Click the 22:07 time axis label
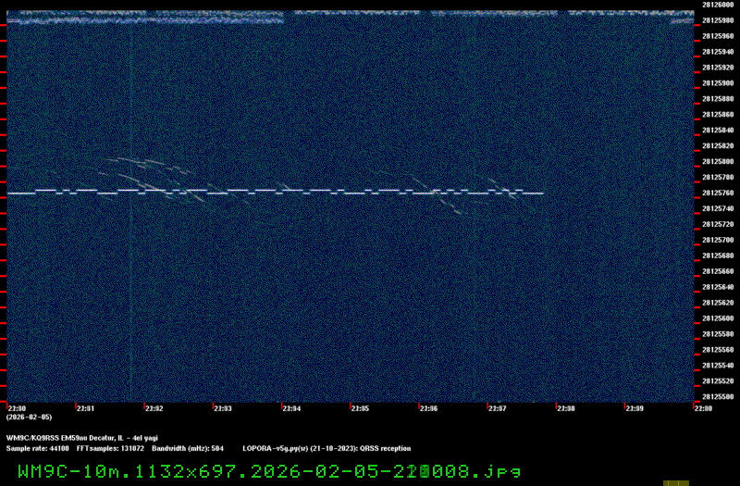Image resolution: width=740 pixels, height=486 pixels. [498, 408]
